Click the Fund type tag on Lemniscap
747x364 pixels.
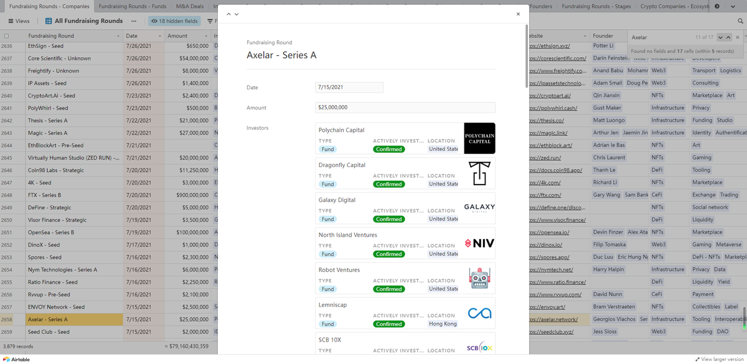(x=328, y=324)
